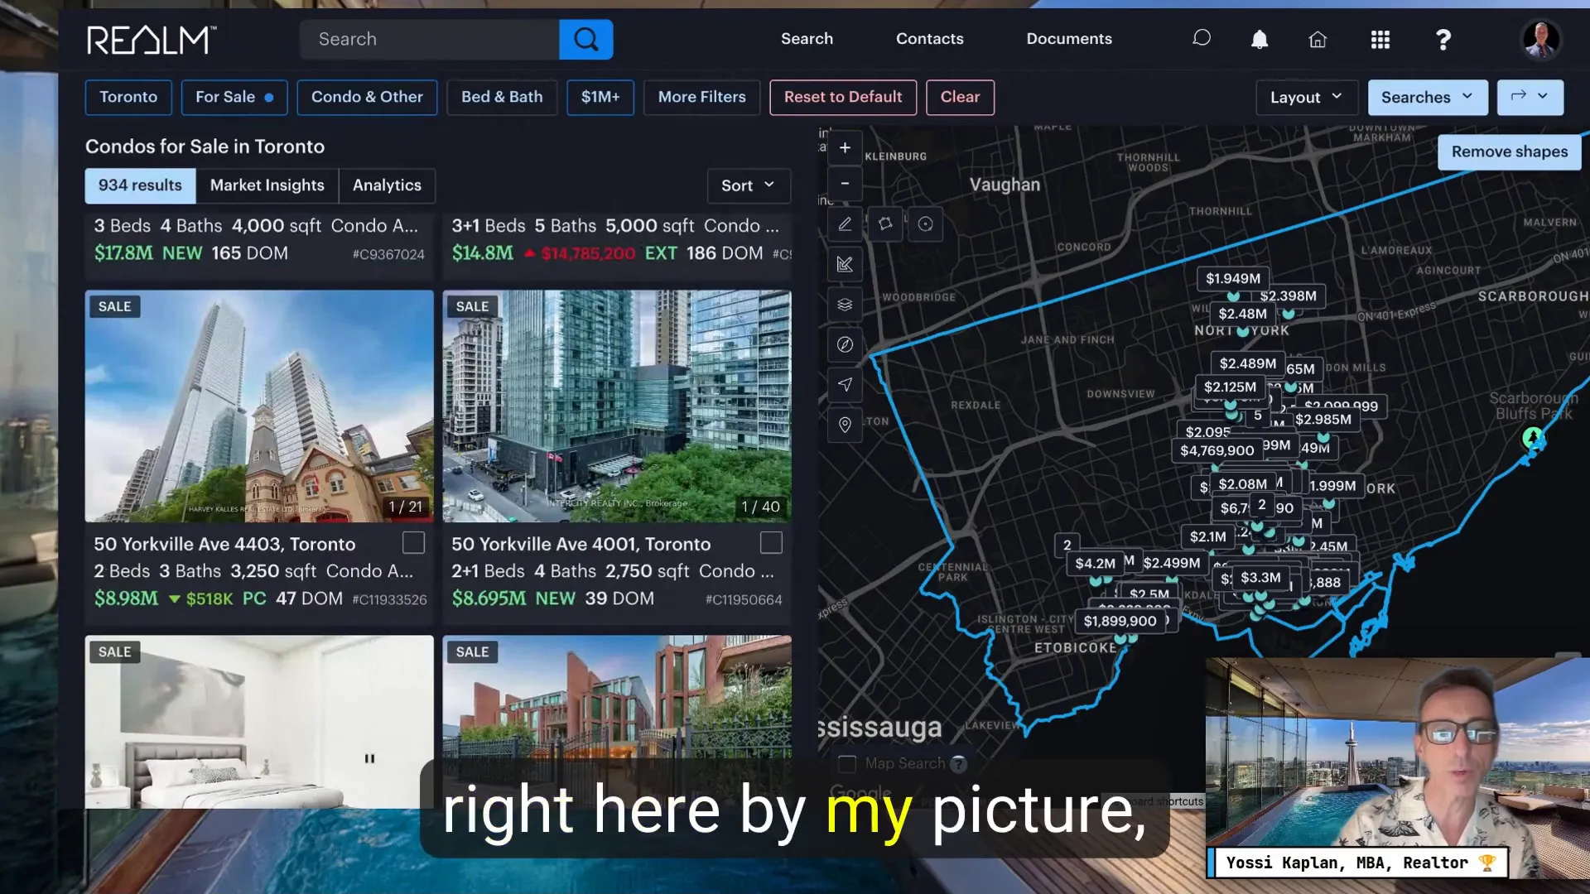Open the user profile avatar
Viewport: 1590px width, 894px height.
pyautogui.click(x=1540, y=39)
